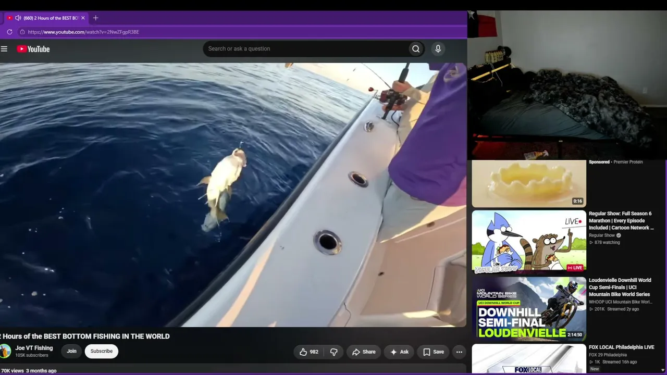This screenshot has height=375, width=667.
Task: Reload the page in the browser
Action: point(9,32)
